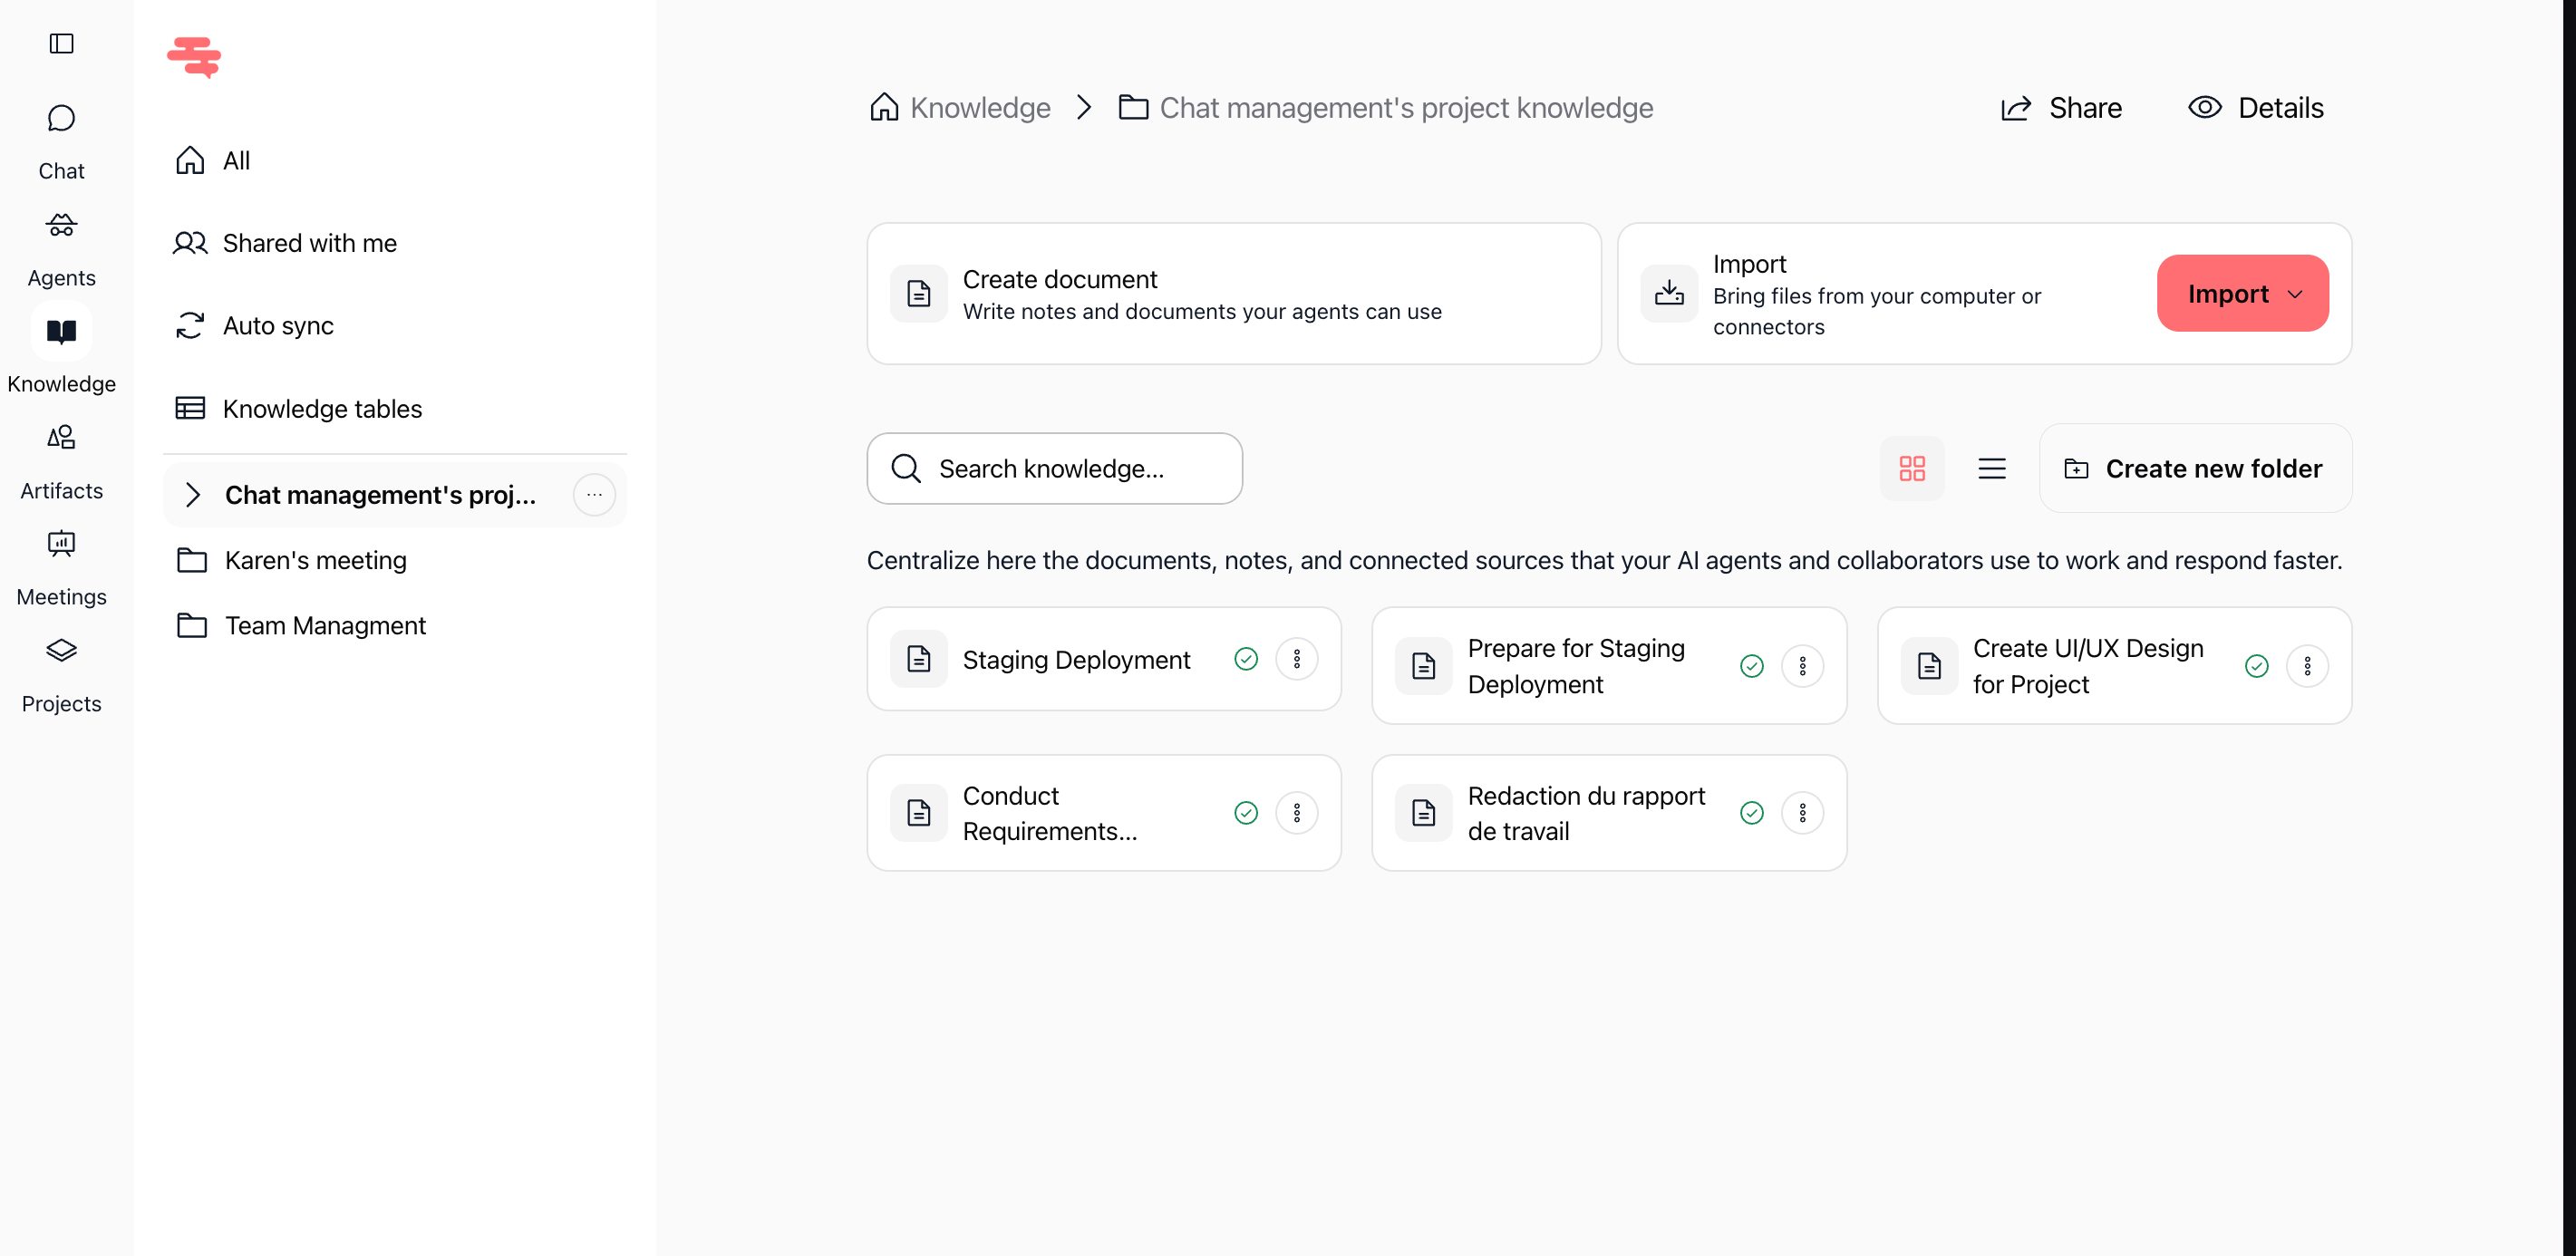Collapse the sidebar panel icon

pos(61,43)
